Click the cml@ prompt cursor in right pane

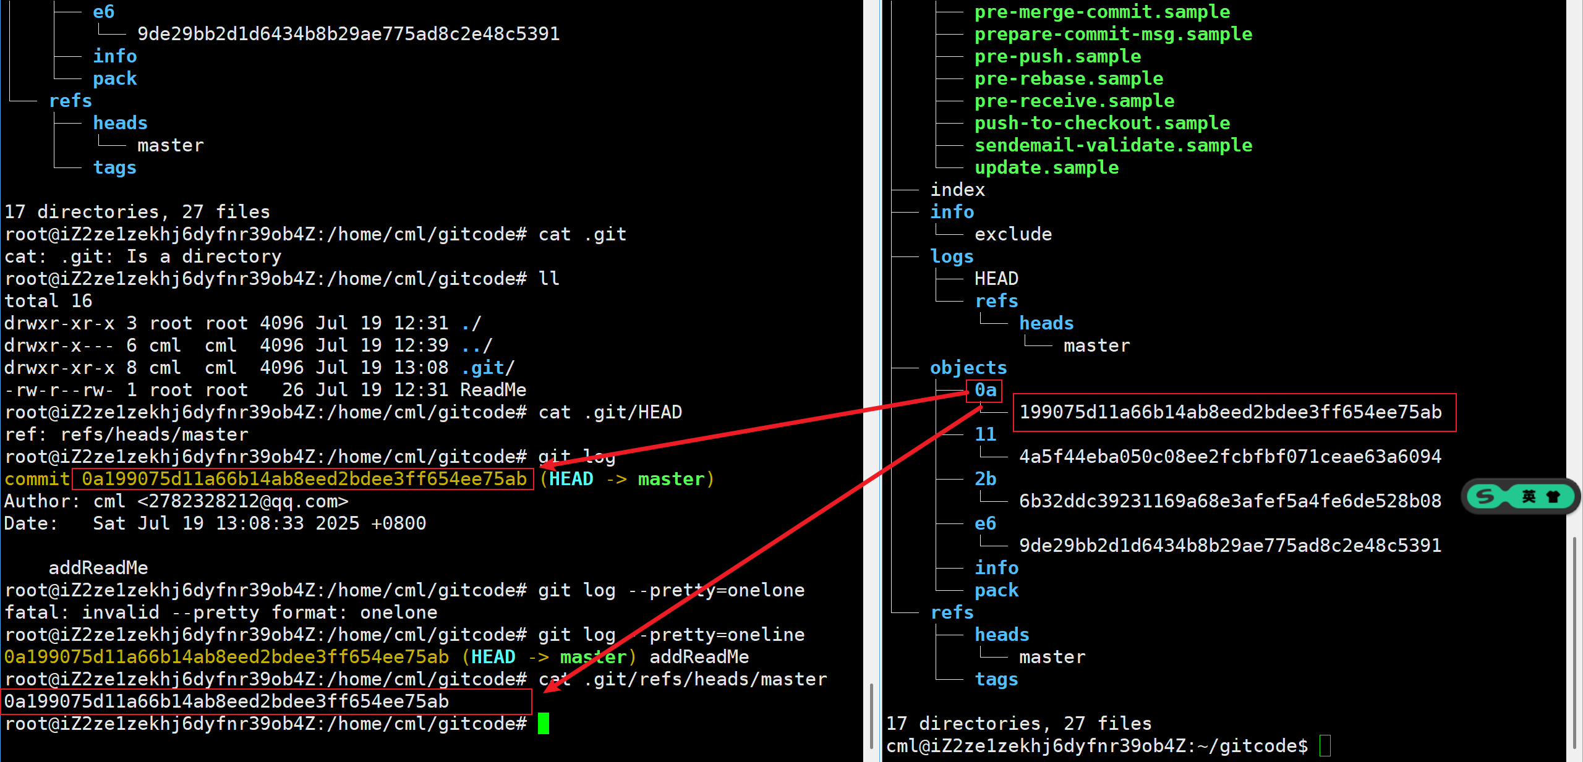click(1325, 746)
